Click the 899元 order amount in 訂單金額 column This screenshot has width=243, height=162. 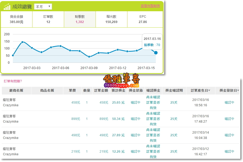(x=104, y=119)
